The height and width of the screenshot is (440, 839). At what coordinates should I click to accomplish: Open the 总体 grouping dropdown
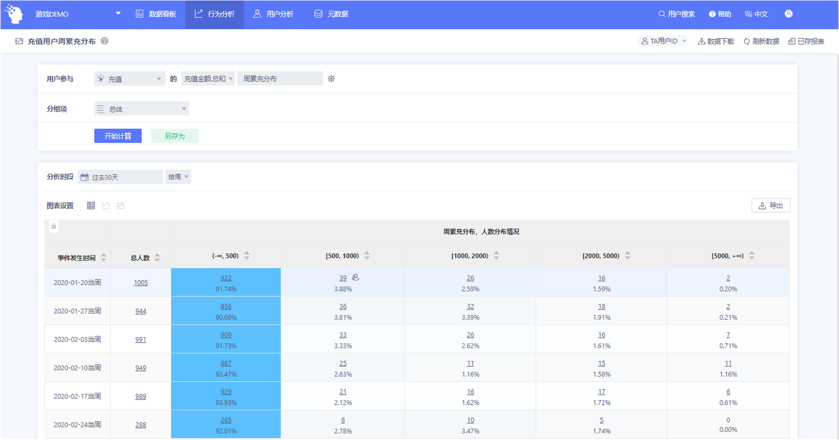click(141, 109)
